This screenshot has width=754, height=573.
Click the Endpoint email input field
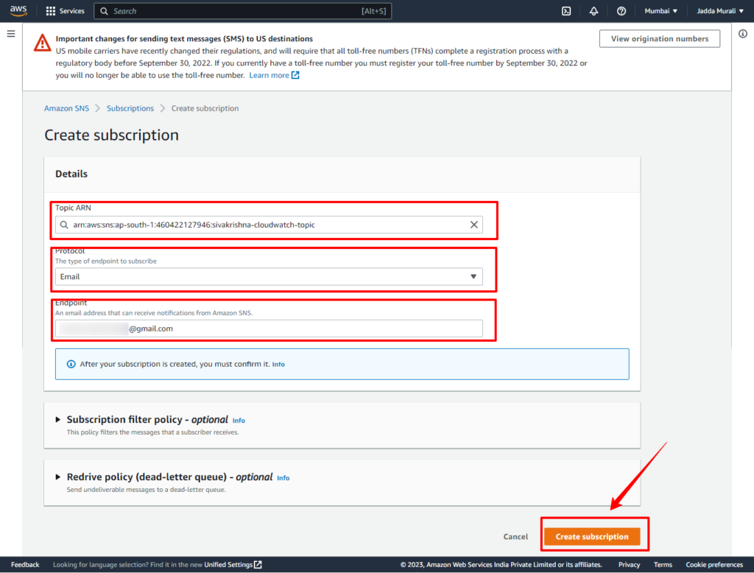269,328
